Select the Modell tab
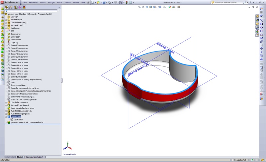This screenshot has height=162, width=266. pyautogui.click(x=20, y=157)
